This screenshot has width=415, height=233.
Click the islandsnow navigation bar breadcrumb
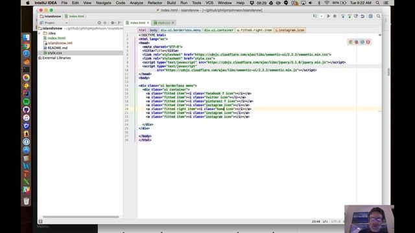click(51, 16)
